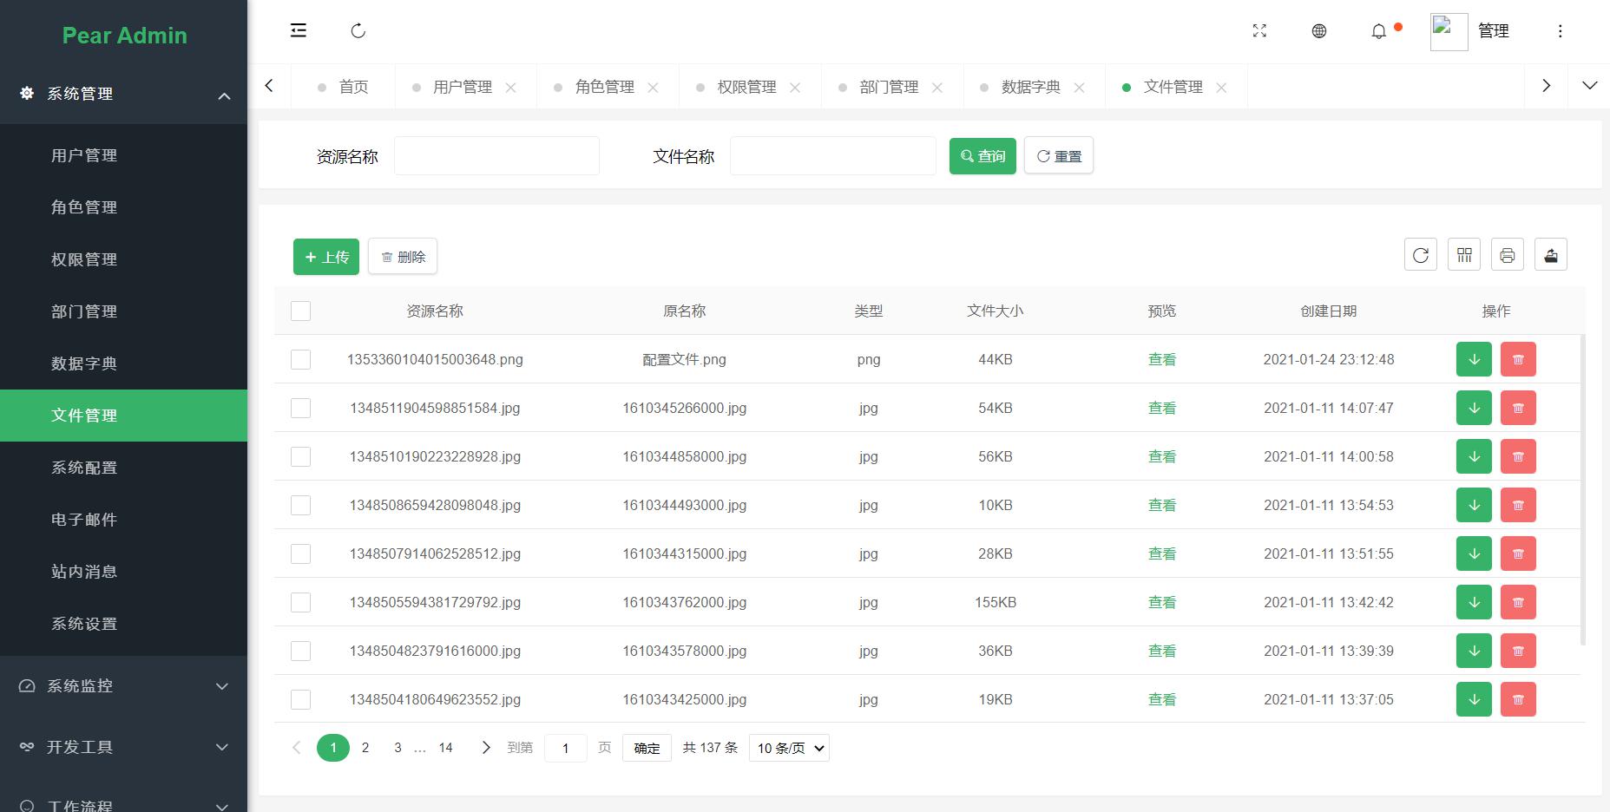Download file 1610343578000.jpg
Image resolution: width=1610 pixels, height=812 pixels.
tap(1474, 651)
